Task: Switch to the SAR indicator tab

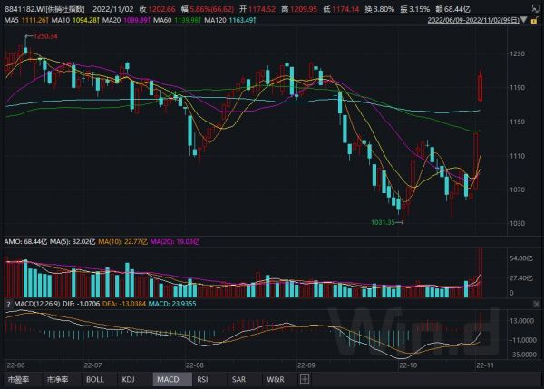Action: click(238, 379)
